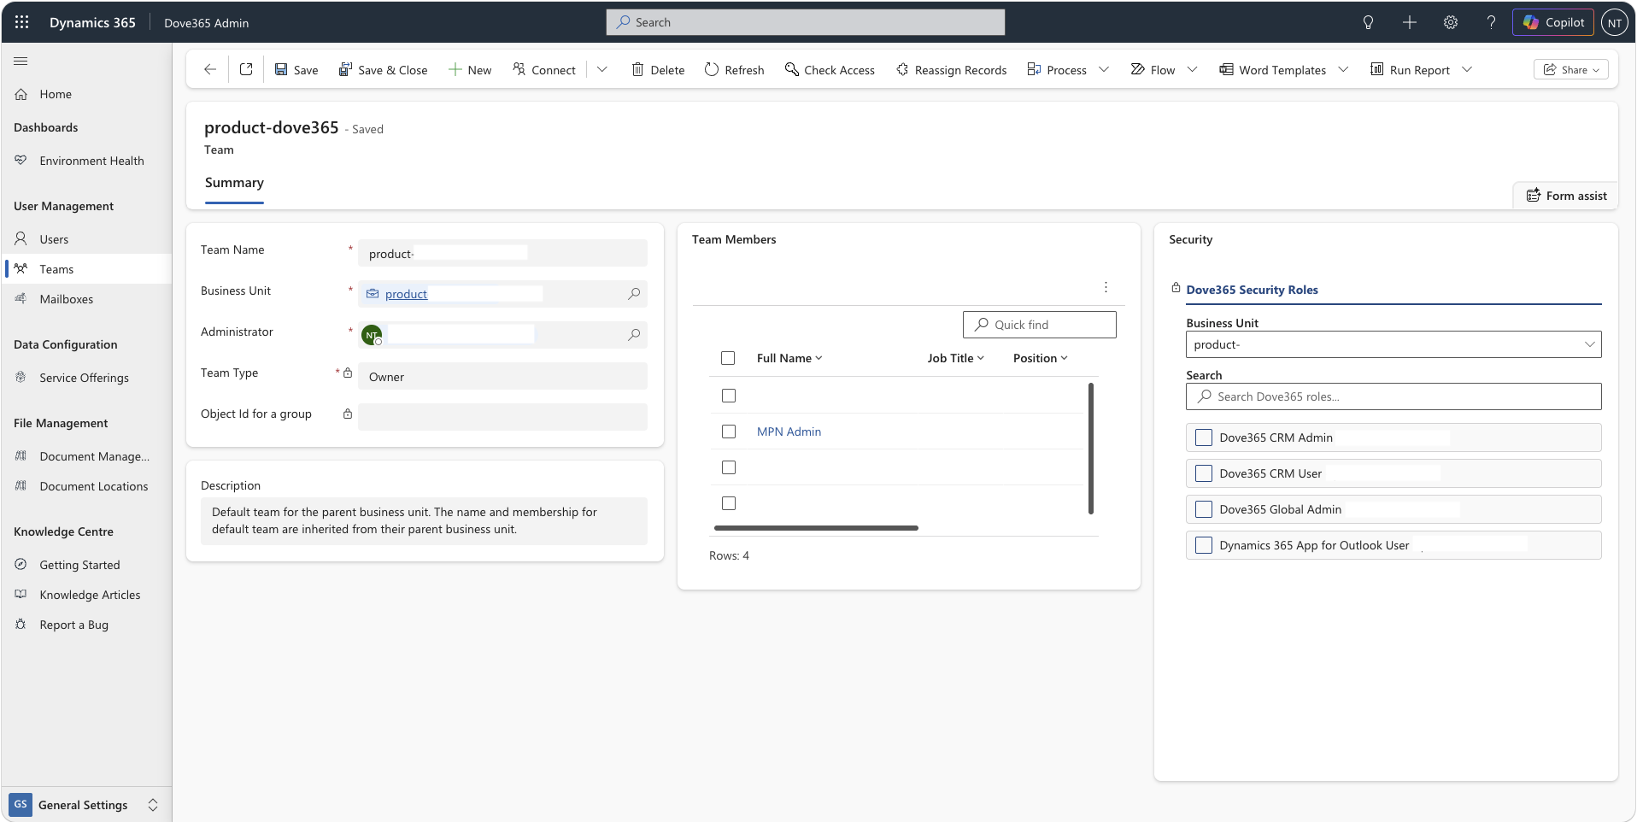Open Mailboxes in sidebar
This screenshot has height=822, width=1637.
pos(86,299)
